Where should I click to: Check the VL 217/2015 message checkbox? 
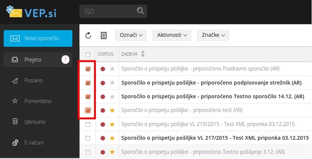(88, 138)
